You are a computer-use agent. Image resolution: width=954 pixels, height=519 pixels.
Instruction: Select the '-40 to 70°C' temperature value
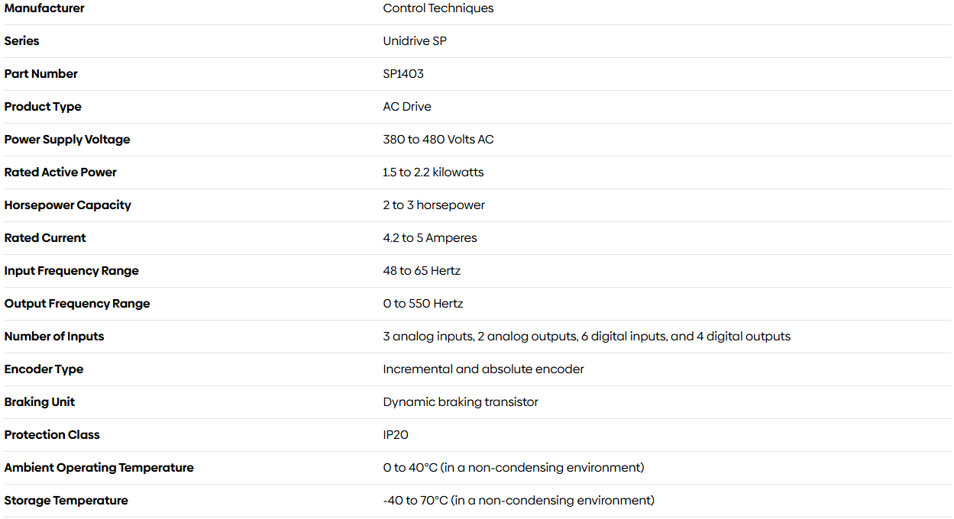[519, 501]
